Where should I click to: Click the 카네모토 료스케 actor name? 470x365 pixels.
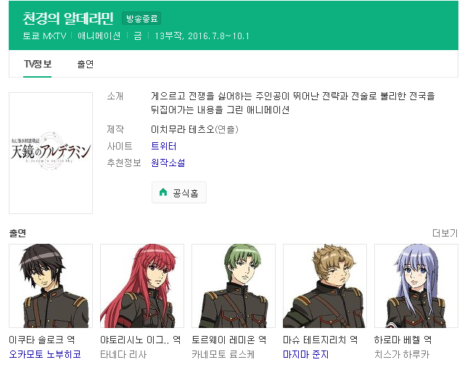click(223, 354)
